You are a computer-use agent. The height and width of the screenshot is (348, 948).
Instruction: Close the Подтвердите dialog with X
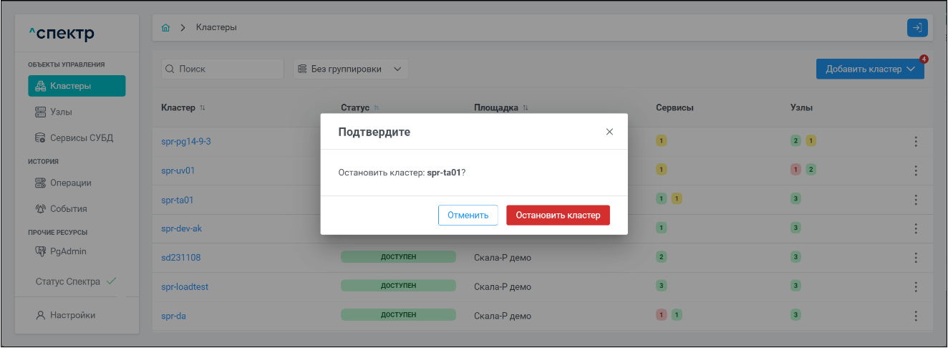pyautogui.click(x=609, y=132)
